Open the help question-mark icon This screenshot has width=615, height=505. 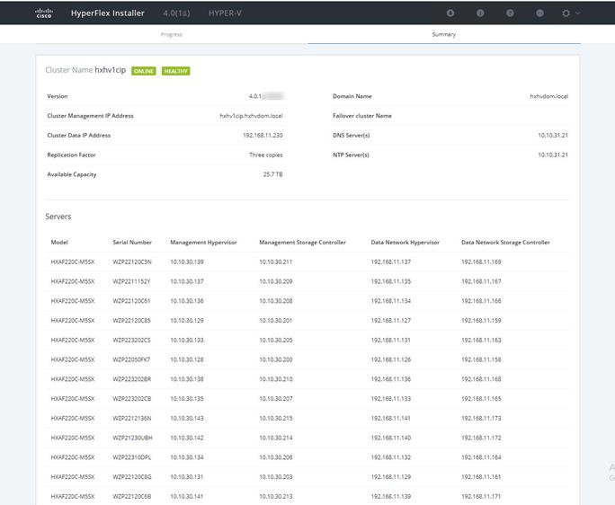510,13
